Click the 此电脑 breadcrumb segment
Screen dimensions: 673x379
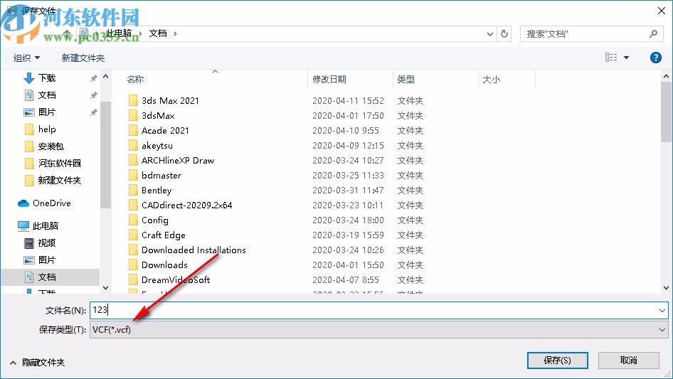tap(119, 33)
